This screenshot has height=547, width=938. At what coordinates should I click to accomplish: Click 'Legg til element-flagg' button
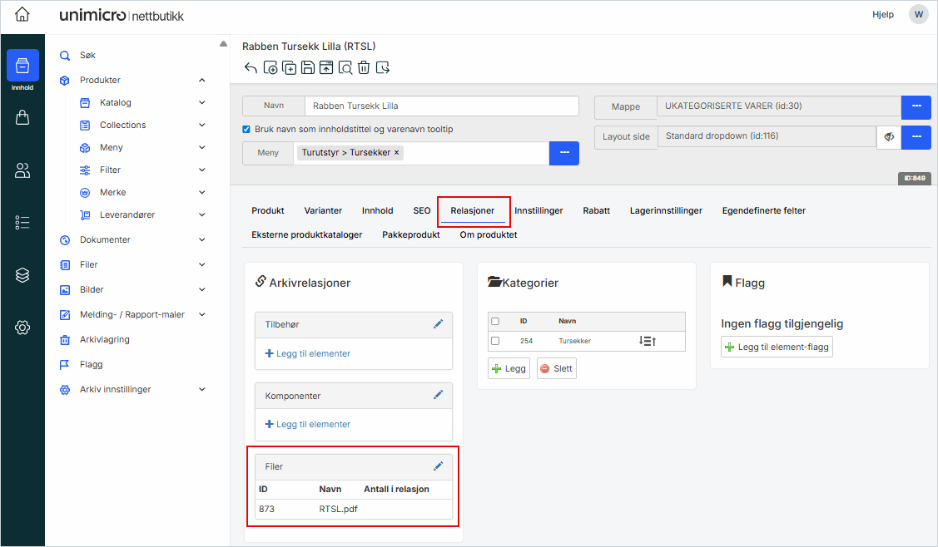777,347
